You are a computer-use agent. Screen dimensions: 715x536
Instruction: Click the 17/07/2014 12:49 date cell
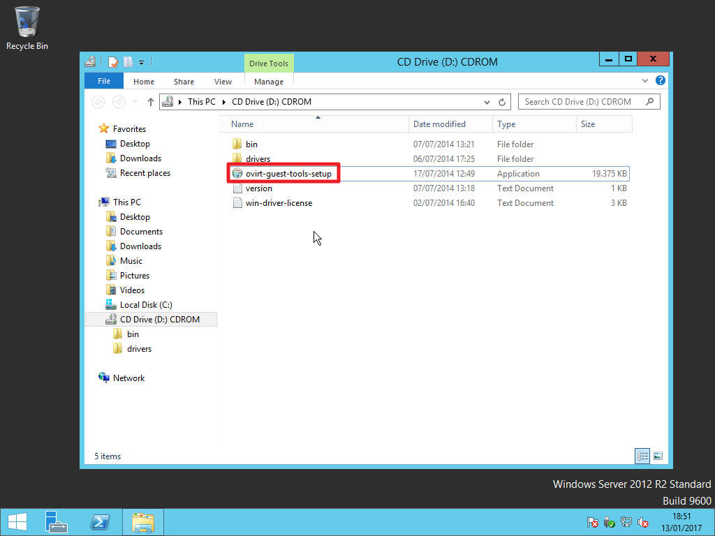pyautogui.click(x=443, y=174)
